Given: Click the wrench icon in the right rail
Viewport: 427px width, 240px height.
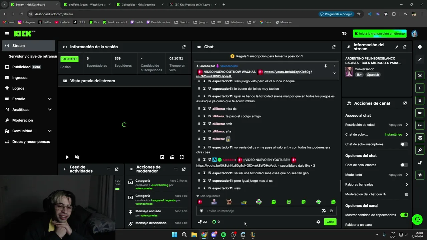Looking at the screenshot, I should (420, 150).
